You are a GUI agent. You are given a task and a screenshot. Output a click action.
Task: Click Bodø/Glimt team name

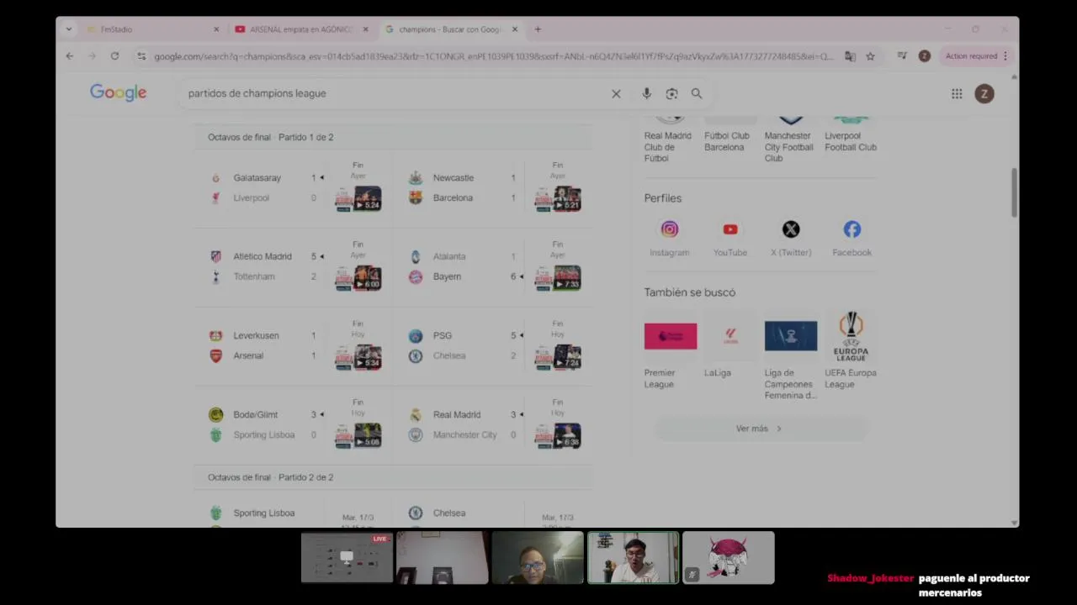click(x=256, y=415)
